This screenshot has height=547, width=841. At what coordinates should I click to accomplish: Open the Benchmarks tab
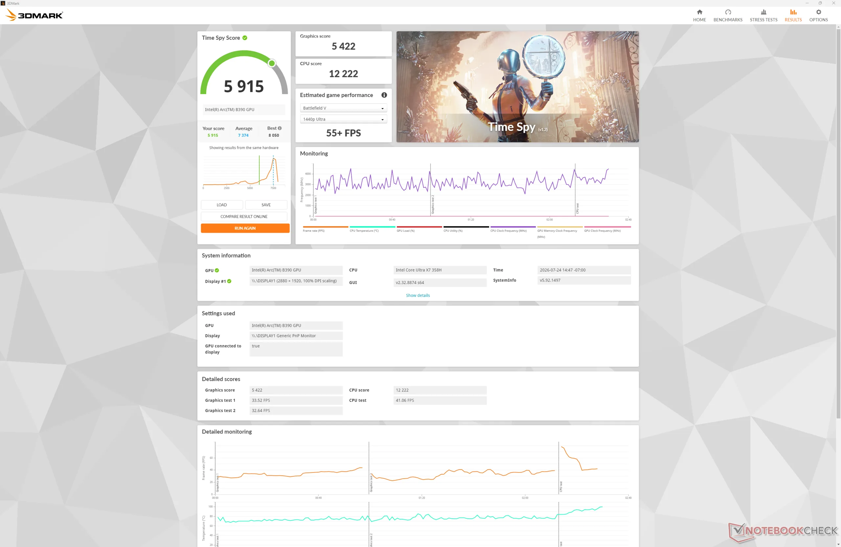(728, 15)
